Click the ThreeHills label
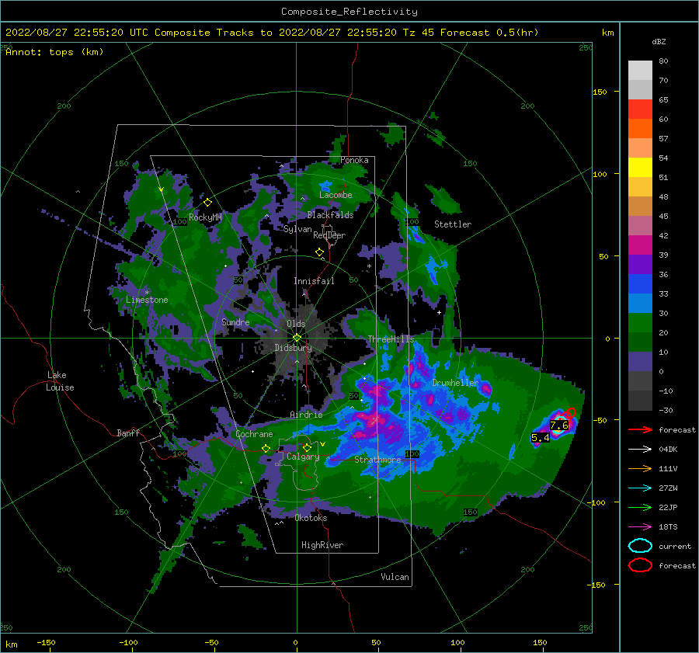 pyautogui.click(x=391, y=339)
